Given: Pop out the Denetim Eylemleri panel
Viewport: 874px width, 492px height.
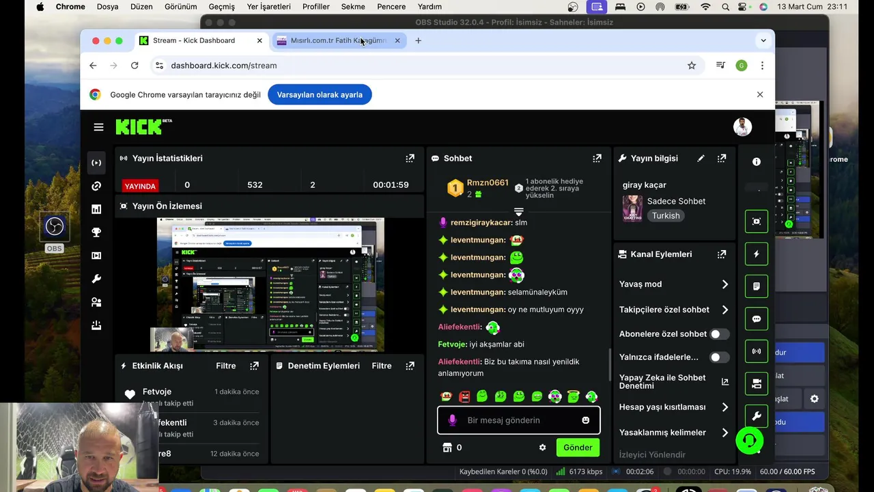Looking at the screenshot, I should point(410,366).
